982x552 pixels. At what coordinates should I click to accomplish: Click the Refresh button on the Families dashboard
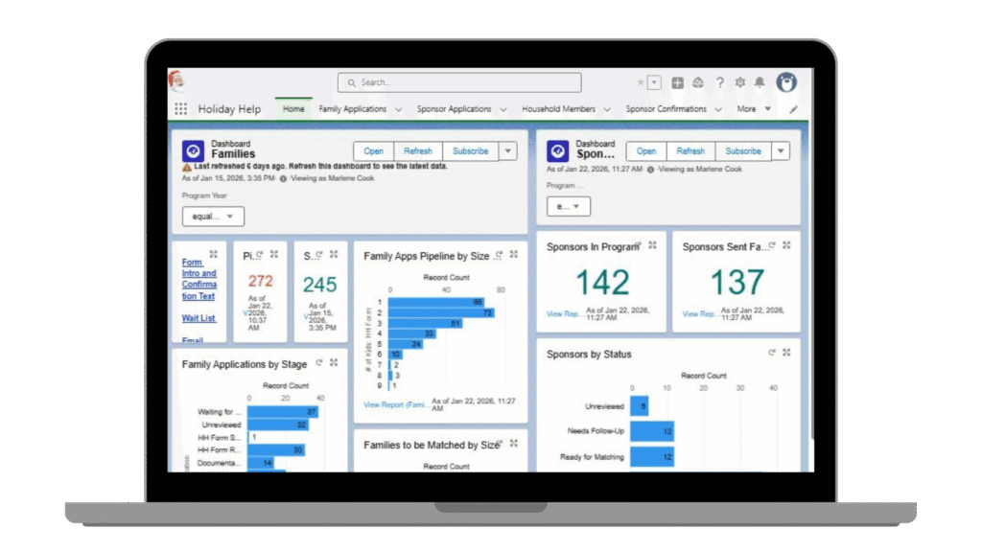coord(417,150)
